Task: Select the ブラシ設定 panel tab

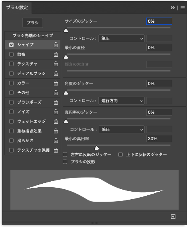Action: click(x=17, y=8)
